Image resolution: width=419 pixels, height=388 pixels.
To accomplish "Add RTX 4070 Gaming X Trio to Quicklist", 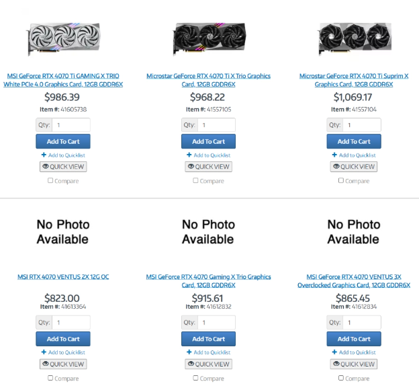I will [212, 352].
